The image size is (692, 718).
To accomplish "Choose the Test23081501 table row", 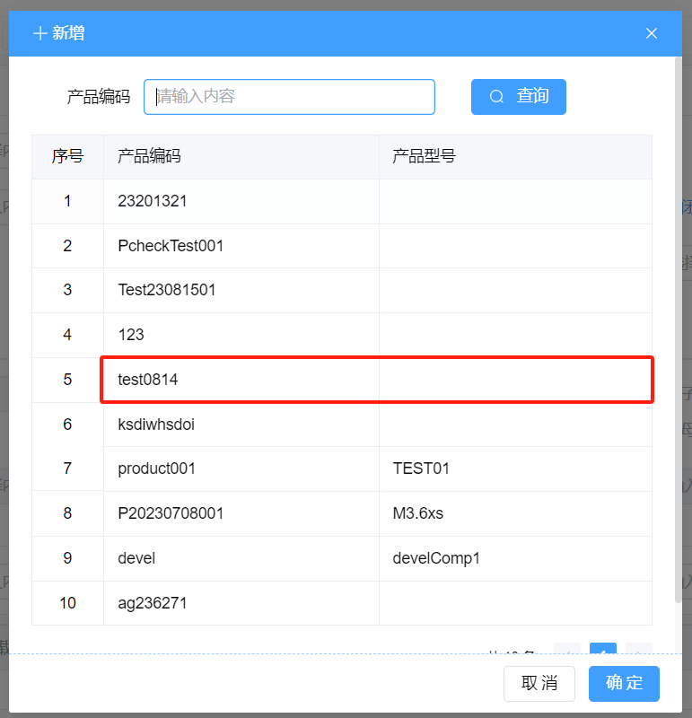I will [167, 290].
